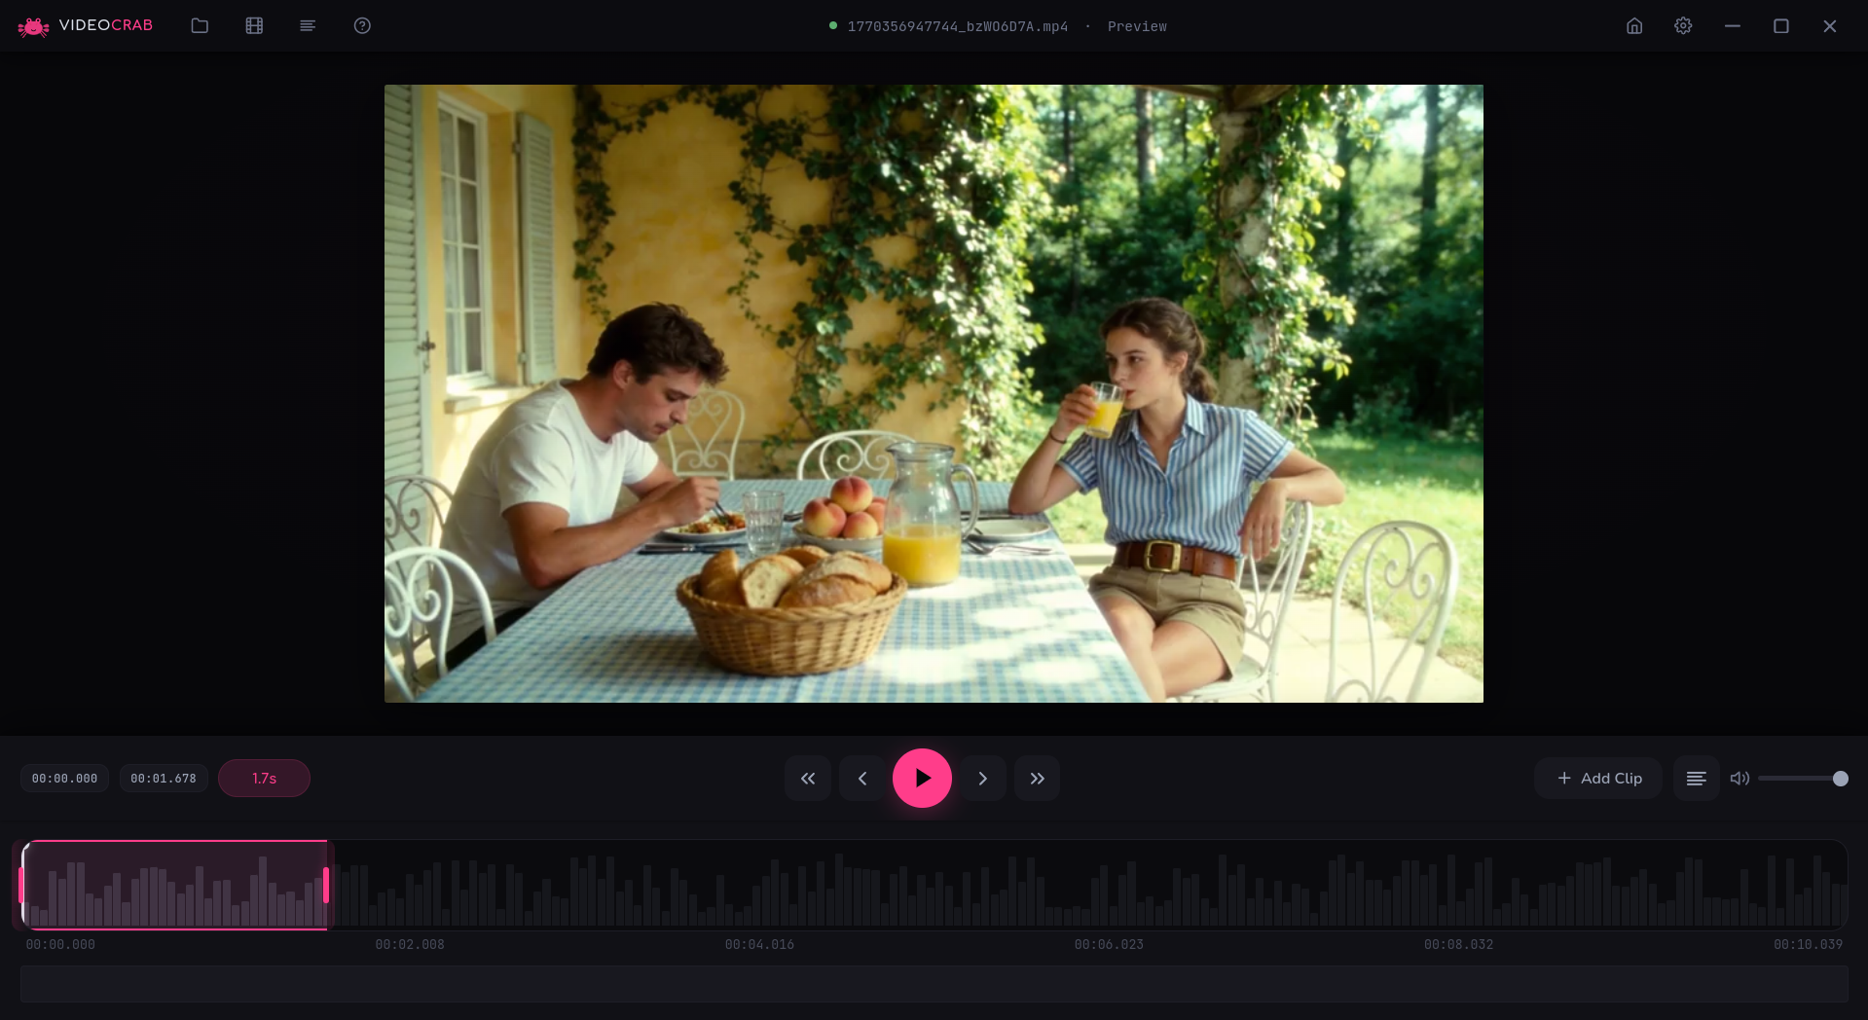The height and width of the screenshot is (1020, 1868).
Task: Open the settings gear
Action: click(x=1683, y=26)
